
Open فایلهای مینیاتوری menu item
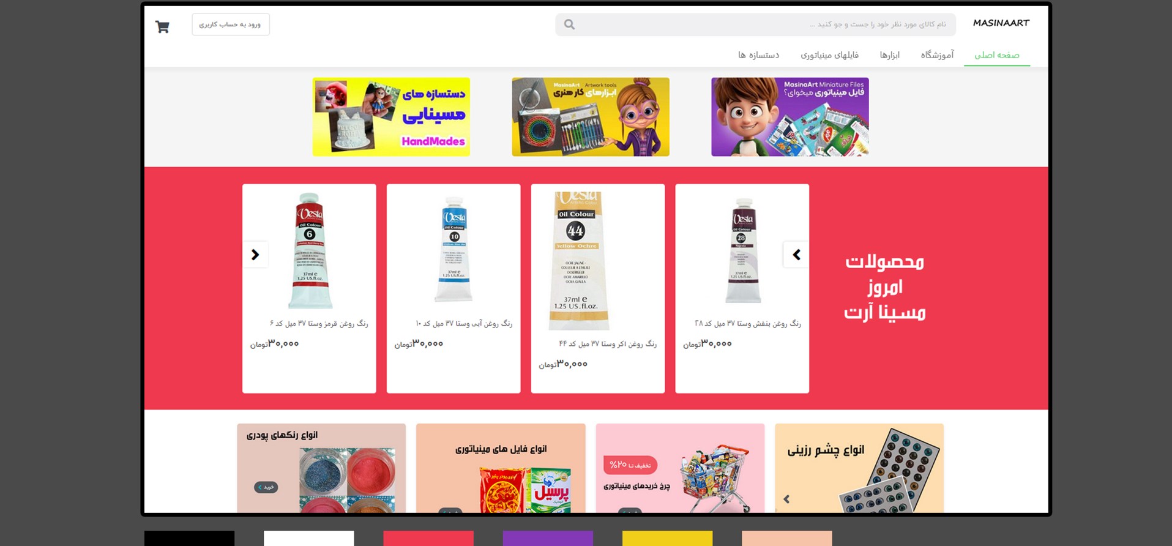point(829,55)
